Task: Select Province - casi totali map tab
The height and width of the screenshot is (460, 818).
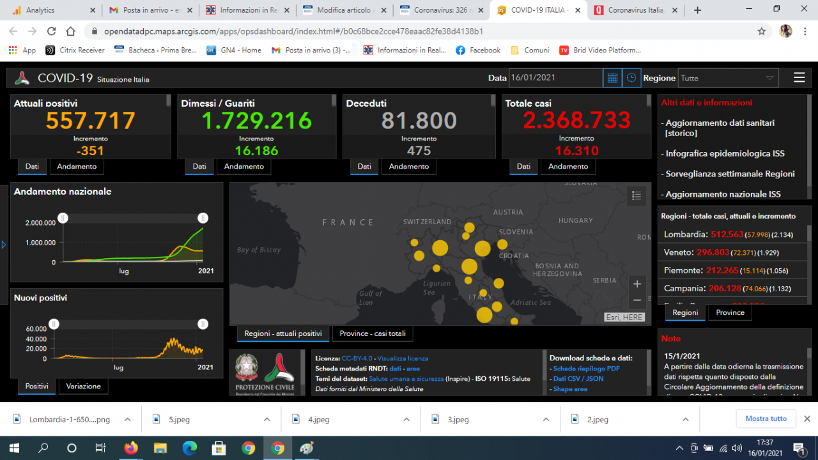Action: coord(373,333)
